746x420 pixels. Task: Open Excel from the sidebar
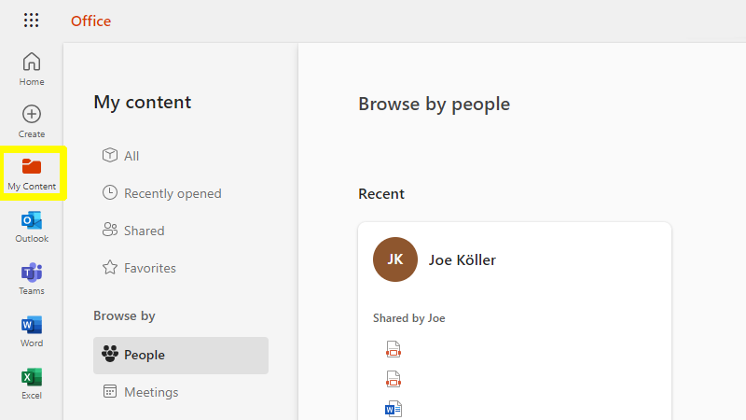[32, 384]
